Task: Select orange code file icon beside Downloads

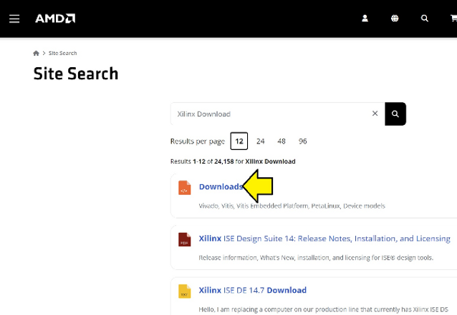Action: 185,187
